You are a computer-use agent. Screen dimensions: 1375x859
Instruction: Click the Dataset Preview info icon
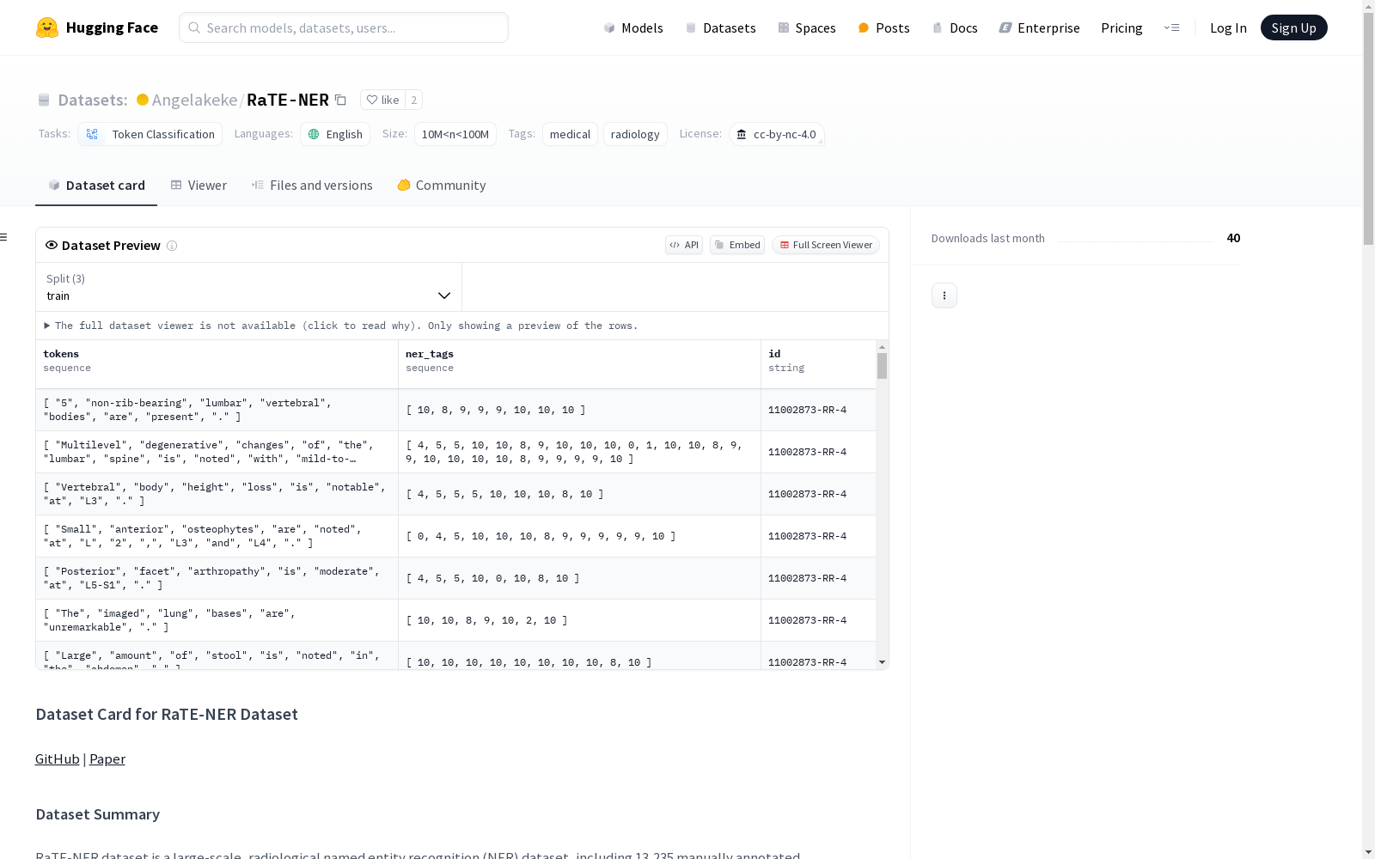pyautogui.click(x=172, y=246)
